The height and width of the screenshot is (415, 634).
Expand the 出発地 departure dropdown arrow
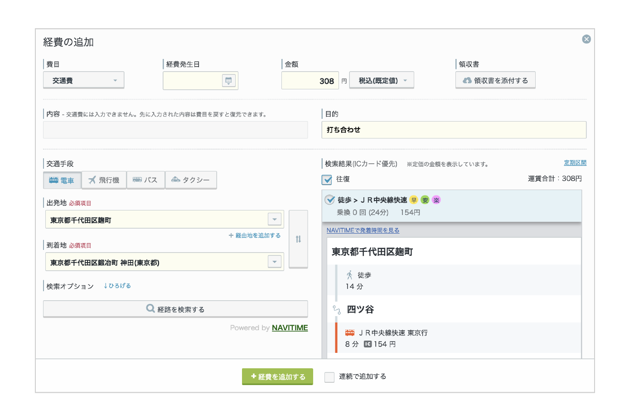click(x=275, y=220)
